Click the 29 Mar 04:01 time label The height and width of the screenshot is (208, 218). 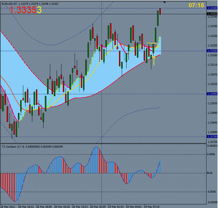tap(134, 207)
